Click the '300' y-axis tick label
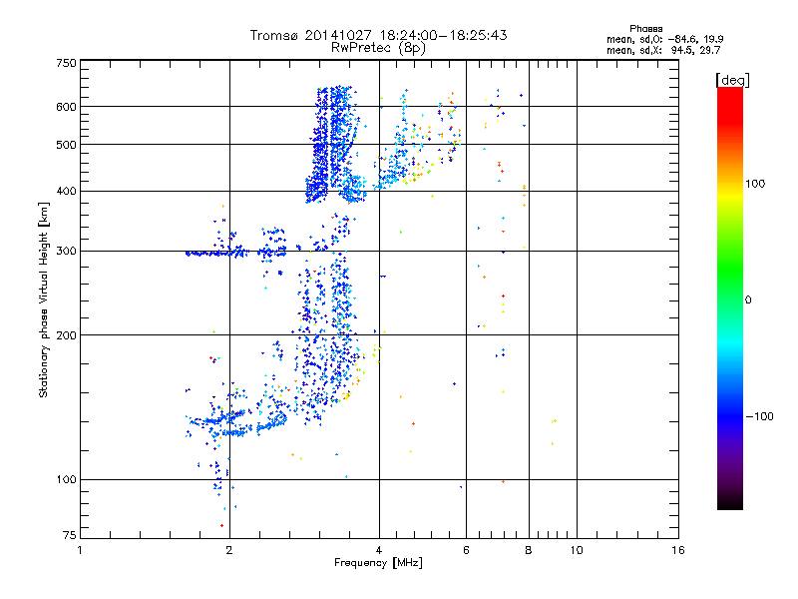798x599 pixels. pos(66,252)
